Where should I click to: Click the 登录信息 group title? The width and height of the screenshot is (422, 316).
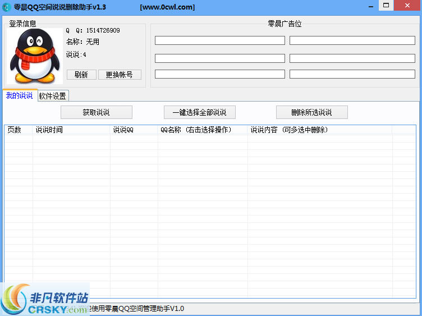click(x=22, y=24)
